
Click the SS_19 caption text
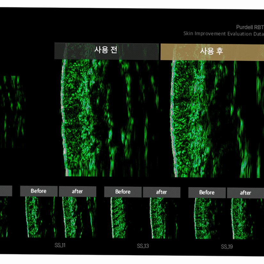coord(227,247)
